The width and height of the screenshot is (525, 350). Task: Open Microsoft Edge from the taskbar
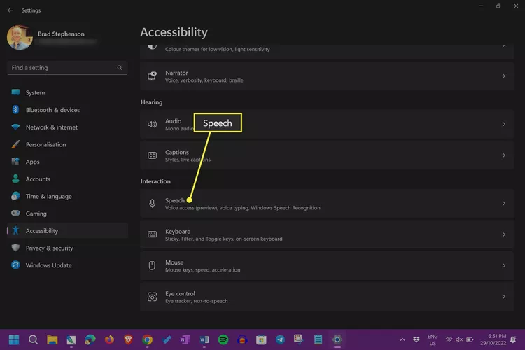tap(90, 339)
